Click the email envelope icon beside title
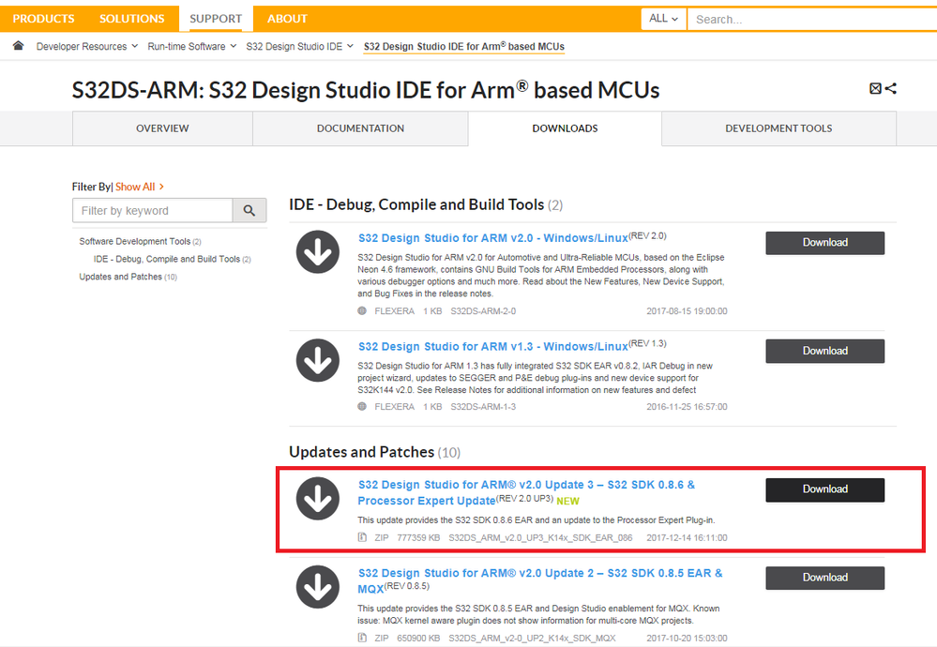The image size is (937, 647). pyautogui.click(x=875, y=88)
